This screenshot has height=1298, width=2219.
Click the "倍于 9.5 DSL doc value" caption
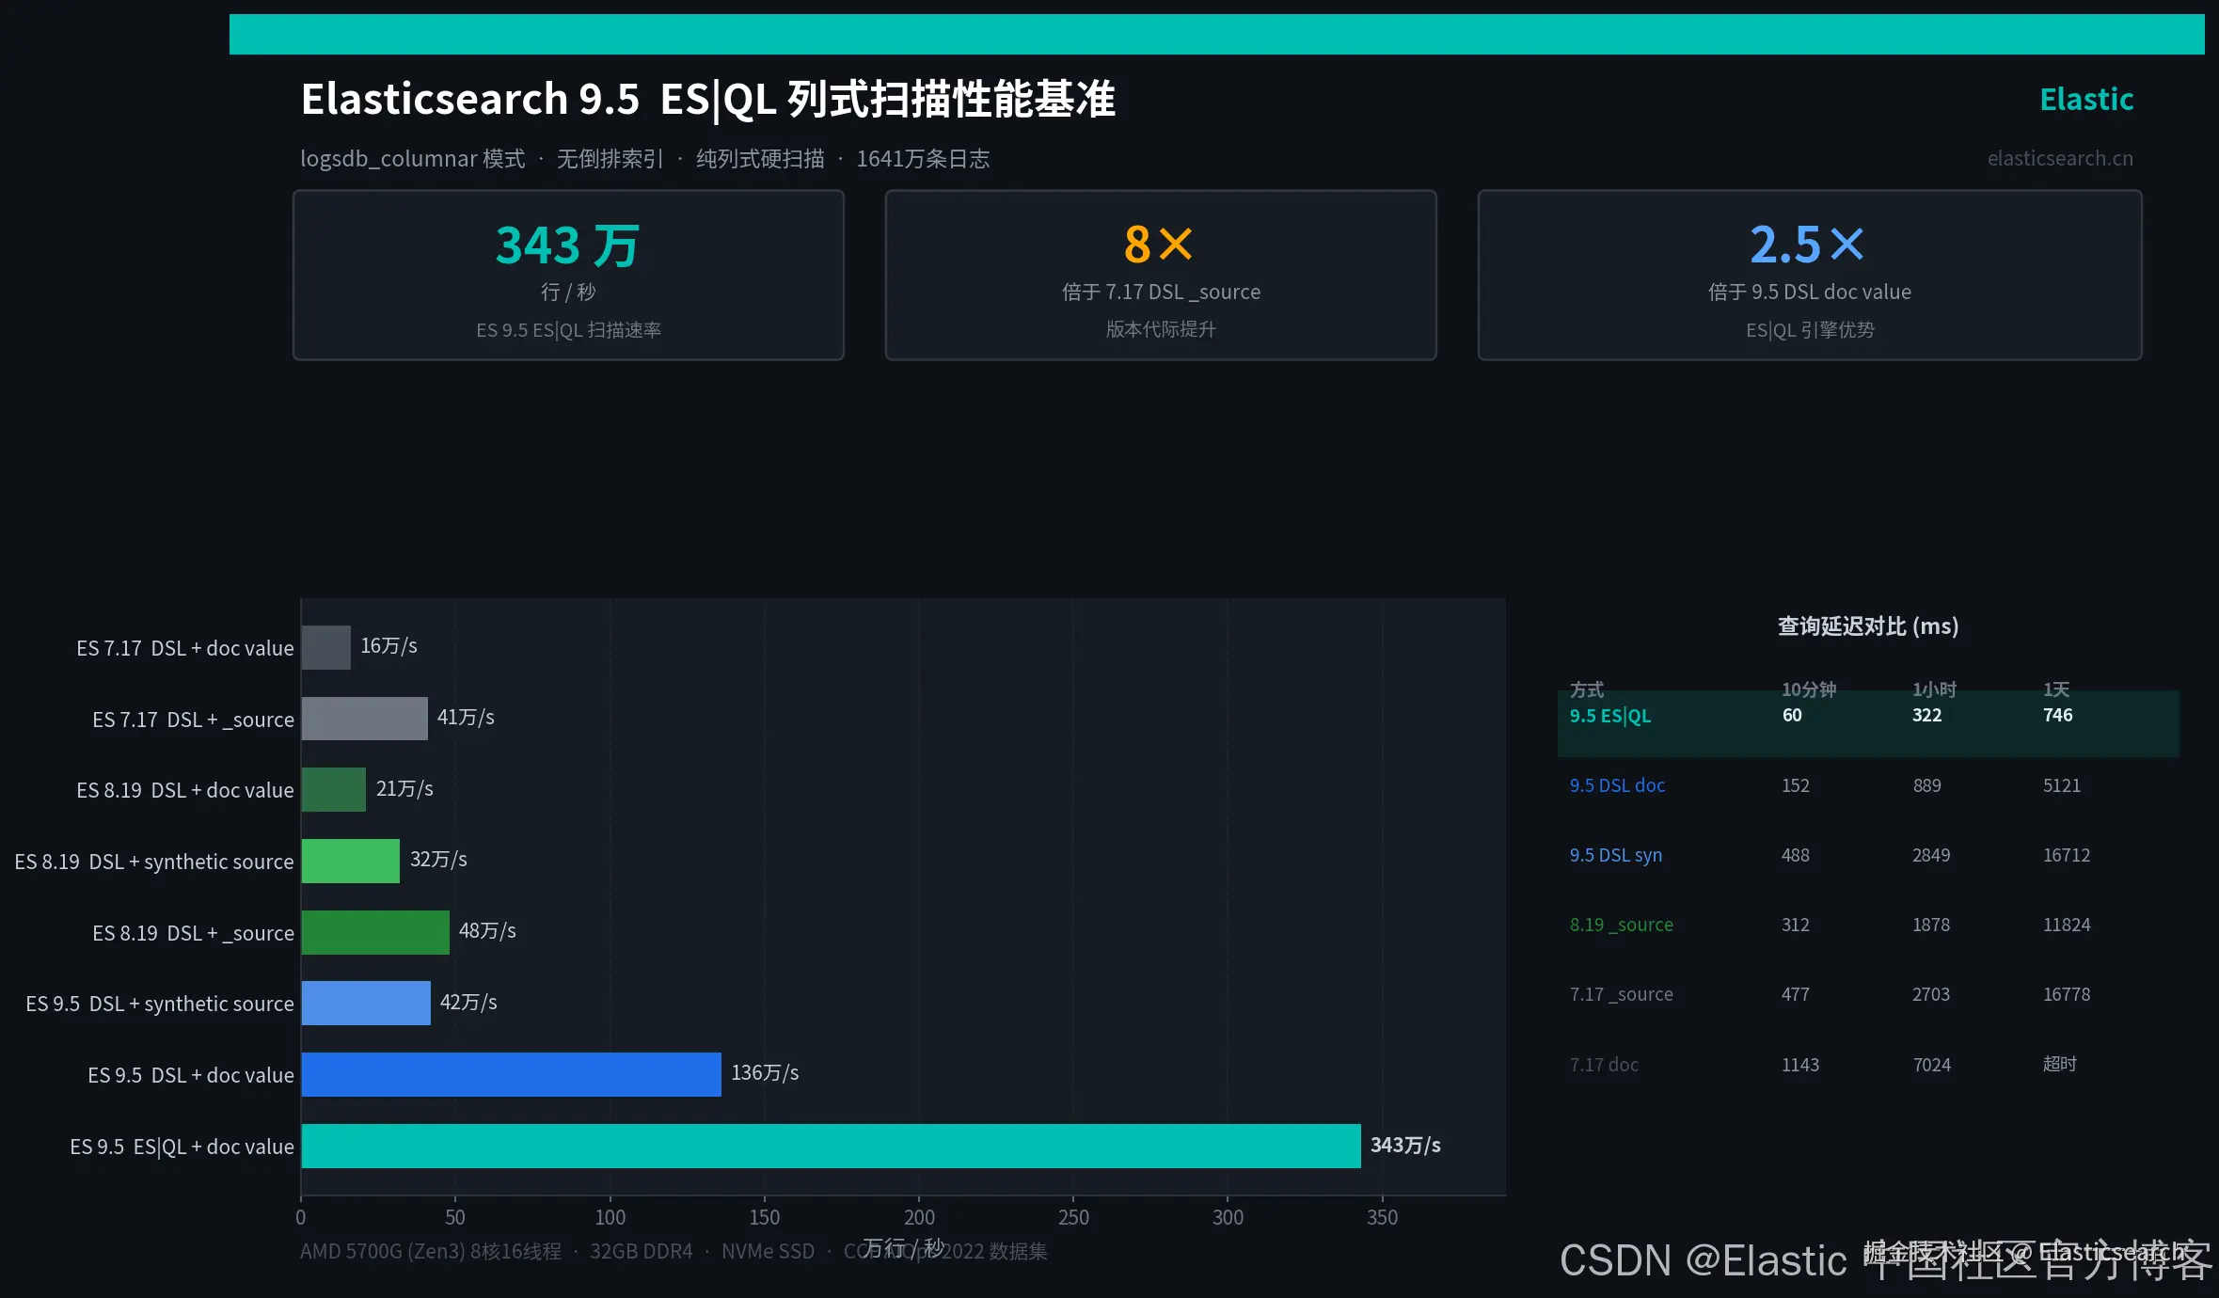pos(1810,292)
